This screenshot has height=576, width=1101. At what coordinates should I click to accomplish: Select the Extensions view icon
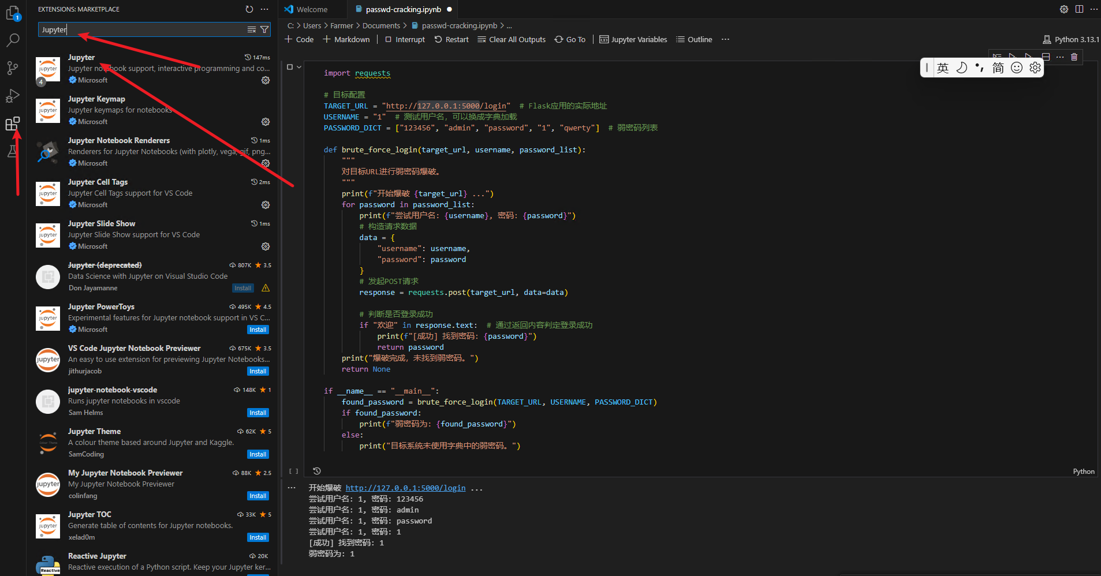coord(13,123)
